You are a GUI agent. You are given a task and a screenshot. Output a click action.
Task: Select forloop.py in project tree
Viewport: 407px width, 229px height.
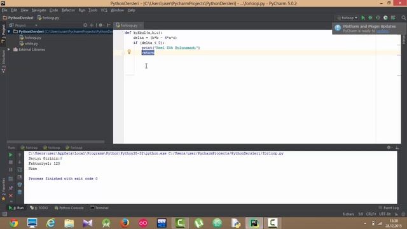pos(31,38)
